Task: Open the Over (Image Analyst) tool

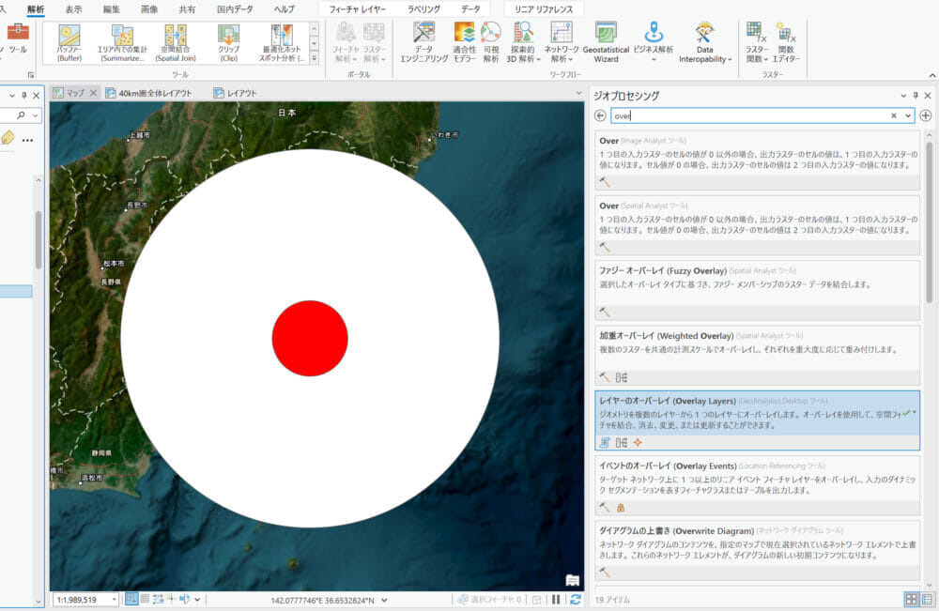Action: pyautogui.click(x=758, y=160)
